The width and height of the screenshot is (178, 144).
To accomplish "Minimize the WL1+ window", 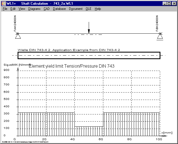I will point(164,4).
